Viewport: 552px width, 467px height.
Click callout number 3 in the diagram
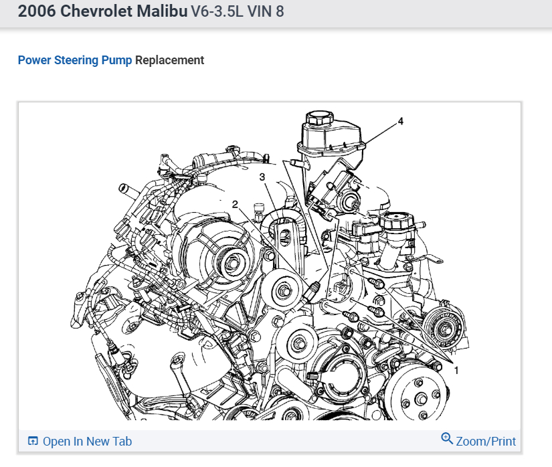(x=262, y=177)
